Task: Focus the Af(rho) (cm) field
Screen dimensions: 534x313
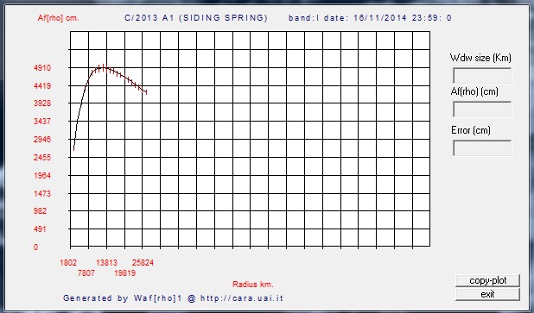Action: click(482, 110)
